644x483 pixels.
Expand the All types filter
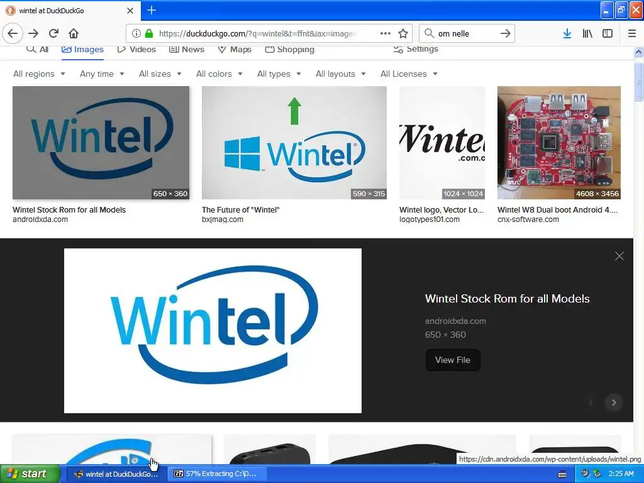(279, 74)
